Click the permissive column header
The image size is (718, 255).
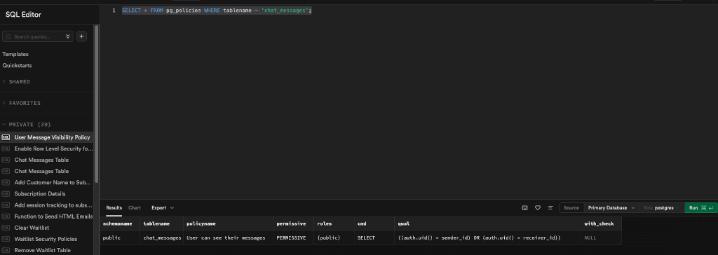[293, 224]
